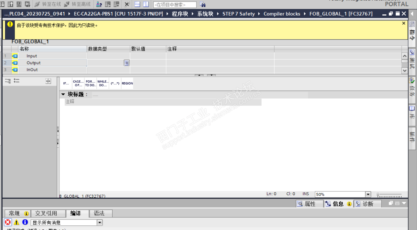The width and height of the screenshot is (417, 230).
Task: Click the 名称 column header
Action: coord(52,49)
